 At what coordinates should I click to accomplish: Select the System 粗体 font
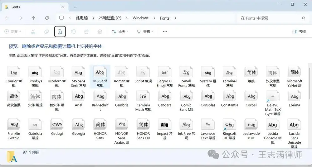pos(208,77)
